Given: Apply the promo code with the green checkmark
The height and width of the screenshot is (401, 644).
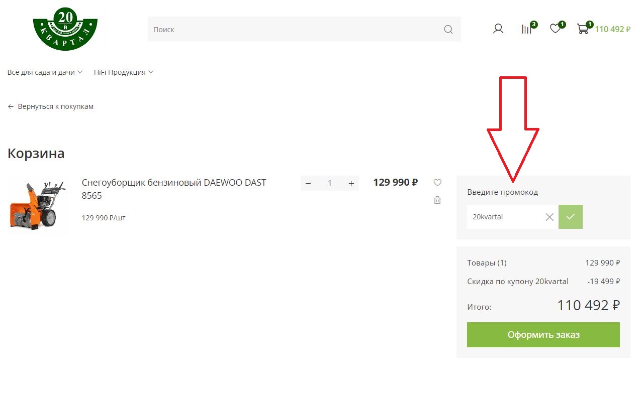Looking at the screenshot, I should (x=571, y=217).
